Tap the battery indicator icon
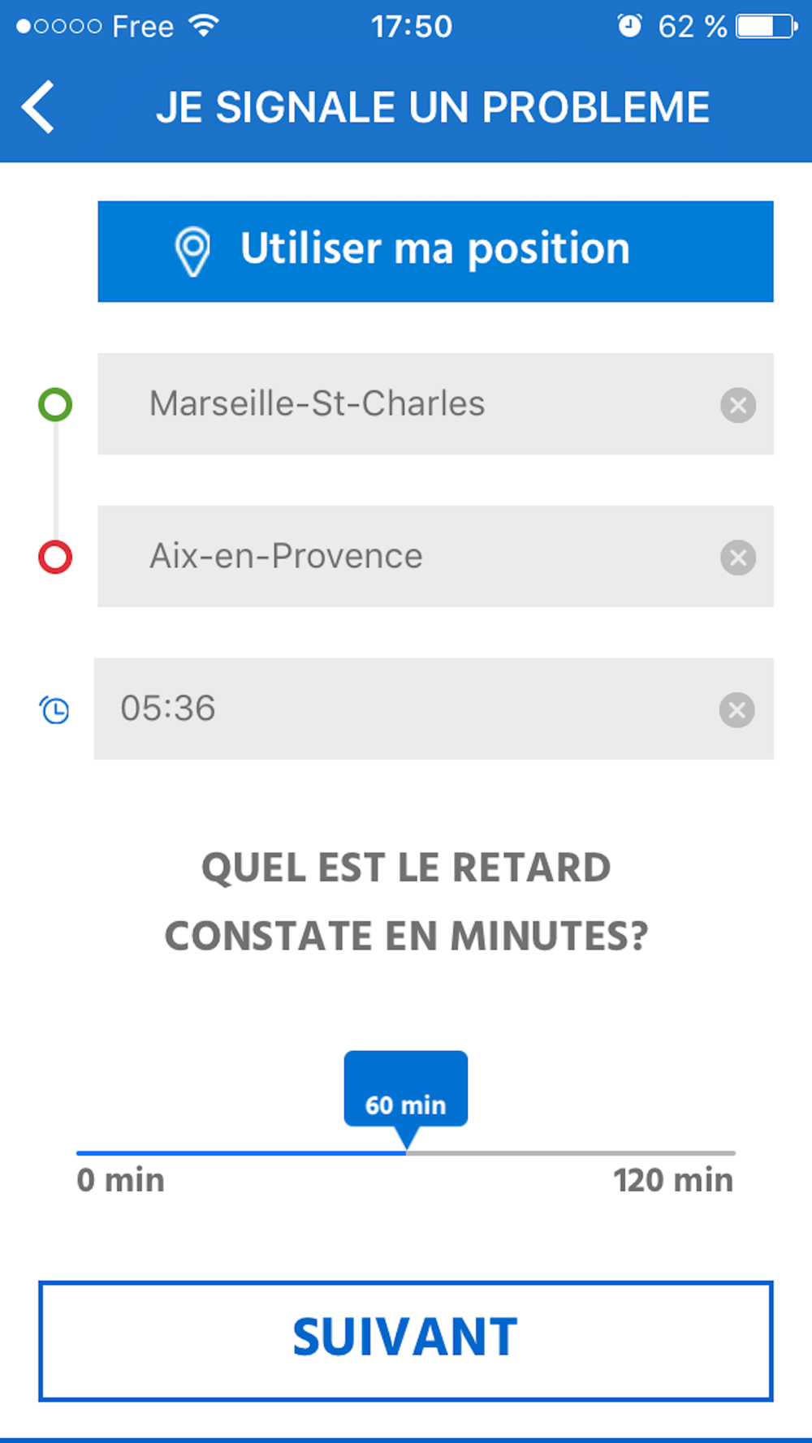The width and height of the screenshot is (812, 1443). [x=767, y=26]
